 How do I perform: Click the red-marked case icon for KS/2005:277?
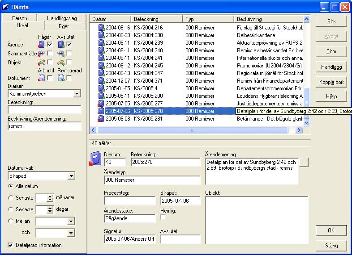[101, 104]
